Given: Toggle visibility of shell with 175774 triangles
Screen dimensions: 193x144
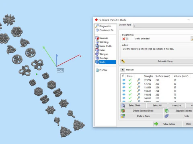Looking at the screenshot, I should (x=124, y=80).
